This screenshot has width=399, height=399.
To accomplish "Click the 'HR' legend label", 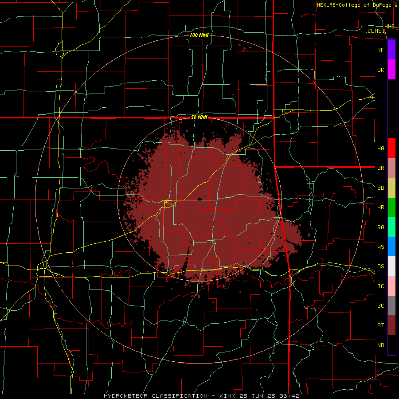I will (380, 207).
